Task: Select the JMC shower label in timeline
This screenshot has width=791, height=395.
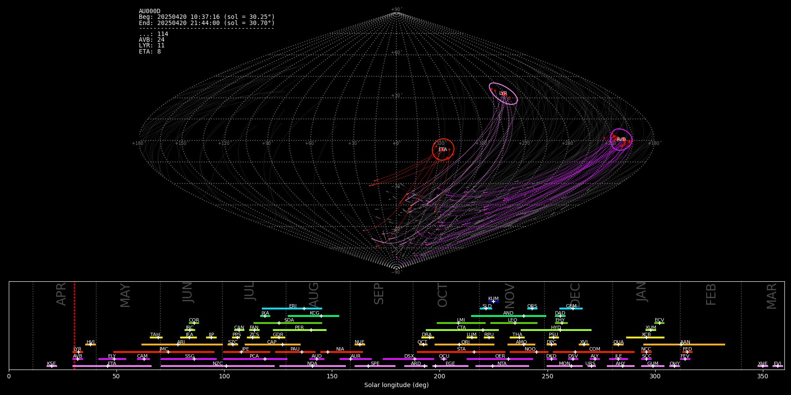Action: 163,349
